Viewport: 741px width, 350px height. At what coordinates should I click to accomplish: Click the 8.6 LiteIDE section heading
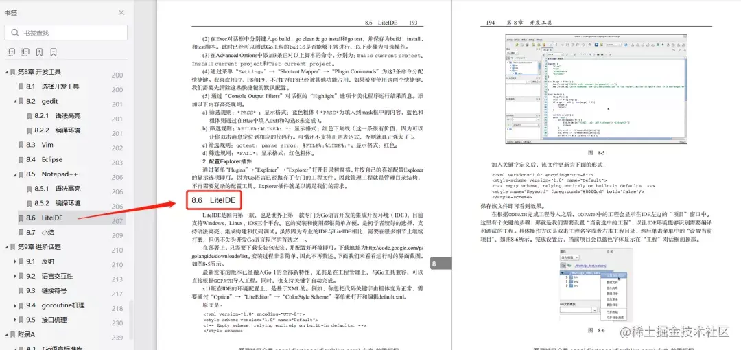tap(213, 200)
